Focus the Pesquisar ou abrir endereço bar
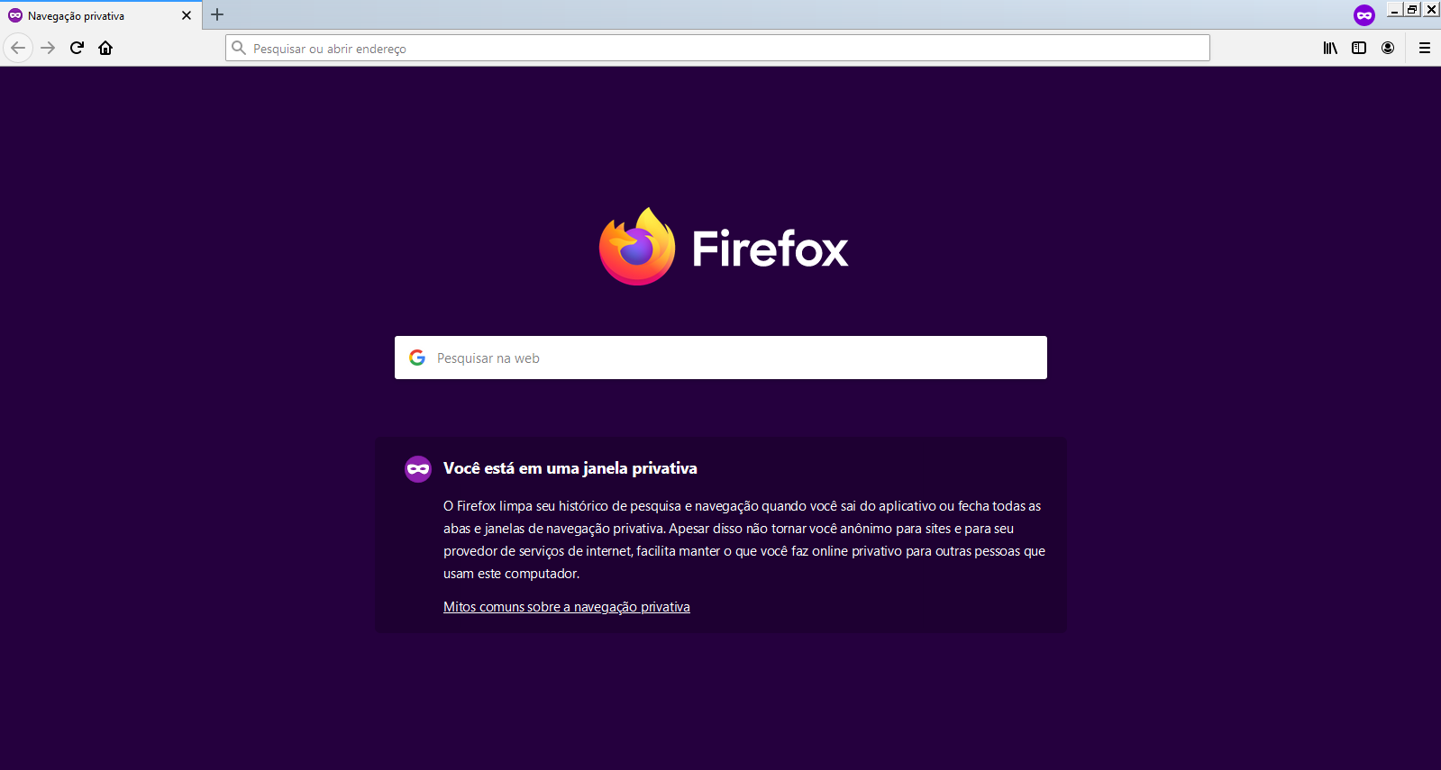The height and width of the screenshot is (770, 1441). point(717,48)
